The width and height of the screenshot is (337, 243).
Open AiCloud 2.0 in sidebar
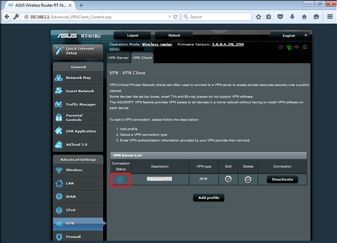click(x=78, y=145)
